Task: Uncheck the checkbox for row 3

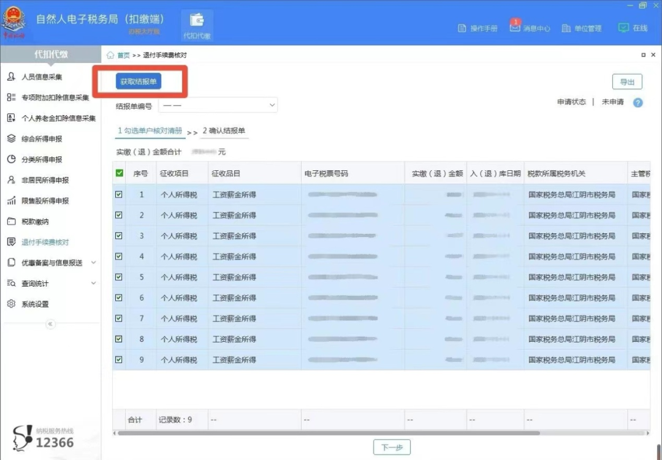Action: click(x=119, y=236)
